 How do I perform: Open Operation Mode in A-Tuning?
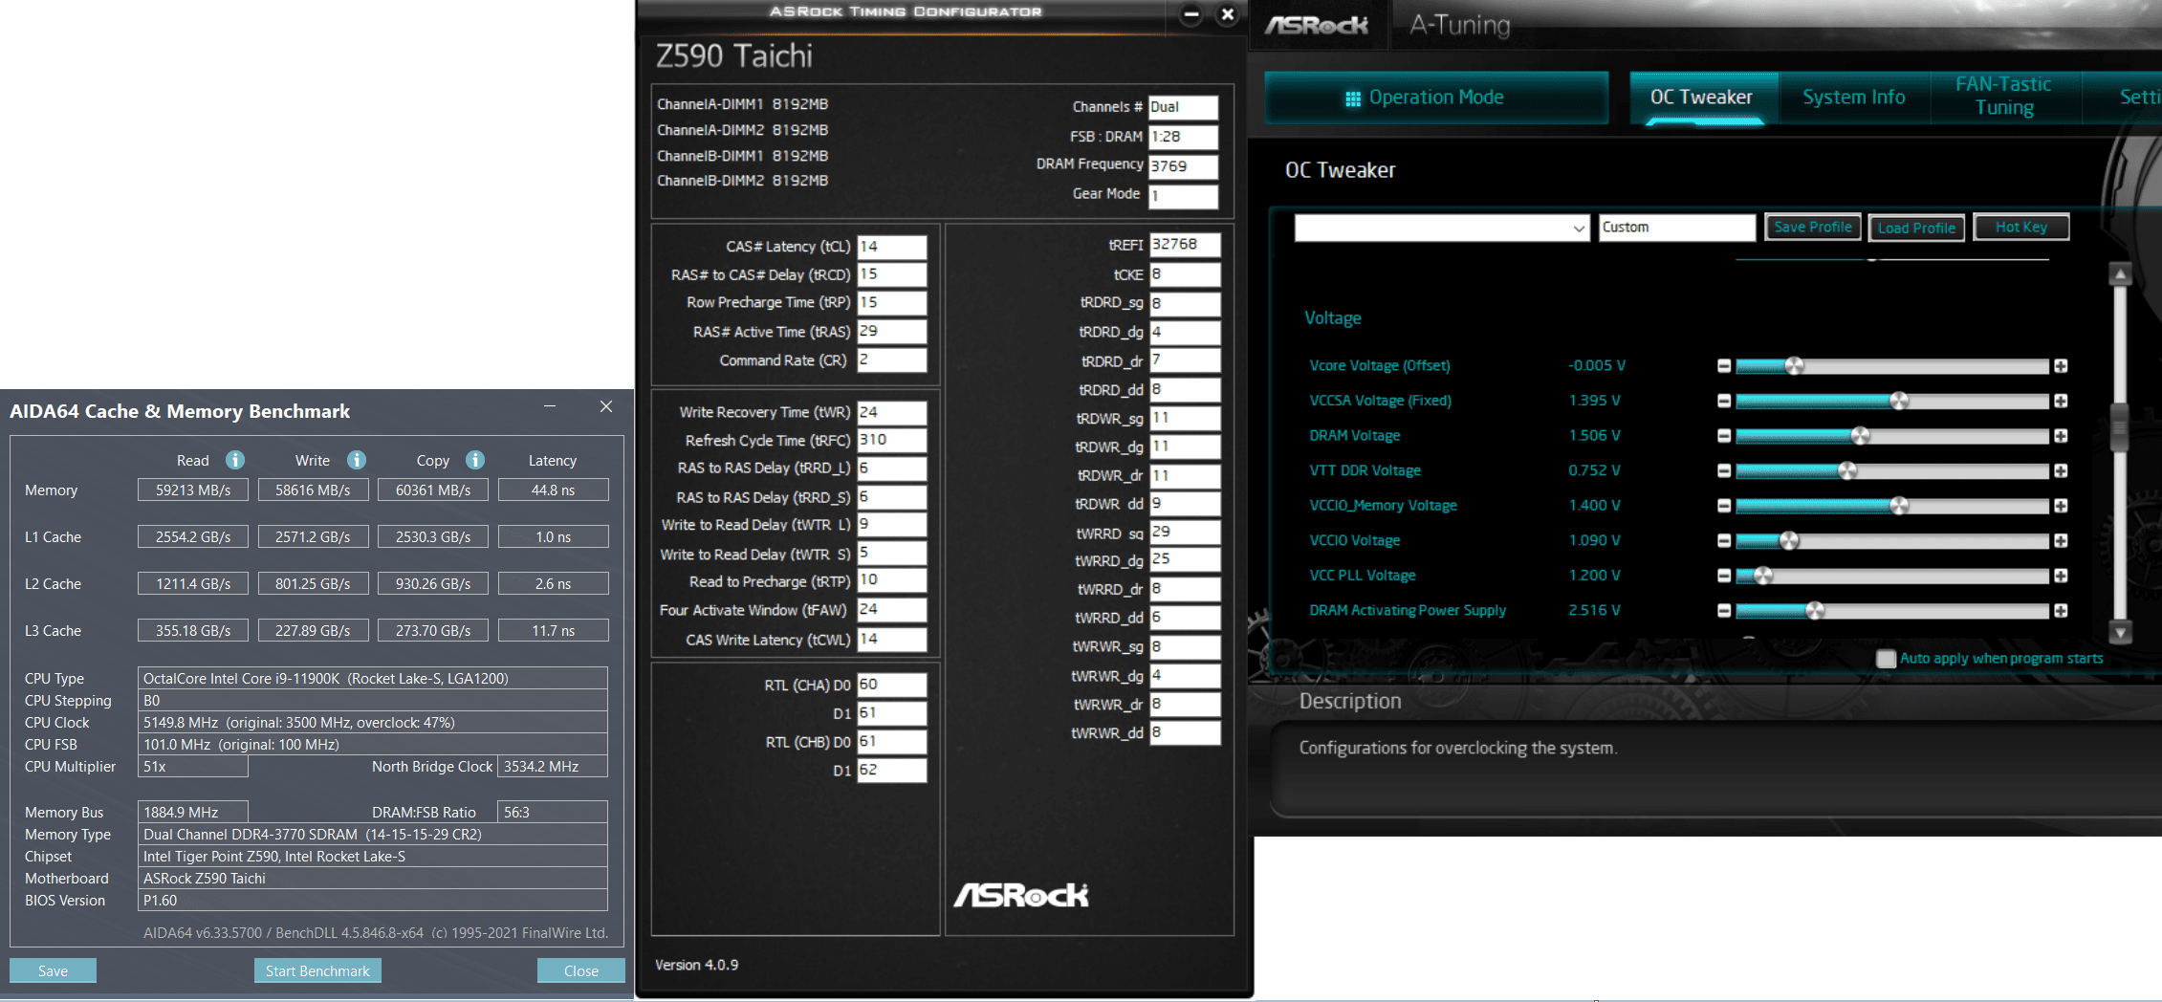(1436, 98)
